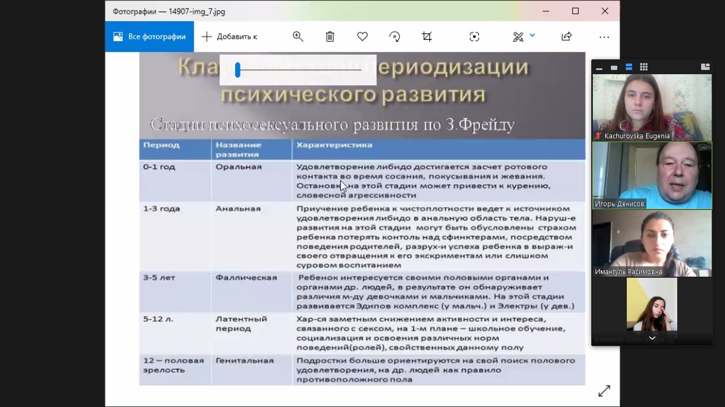
Task: Open the three-dot more options menu
Action: pyautogui.click(x=604, y=37)
